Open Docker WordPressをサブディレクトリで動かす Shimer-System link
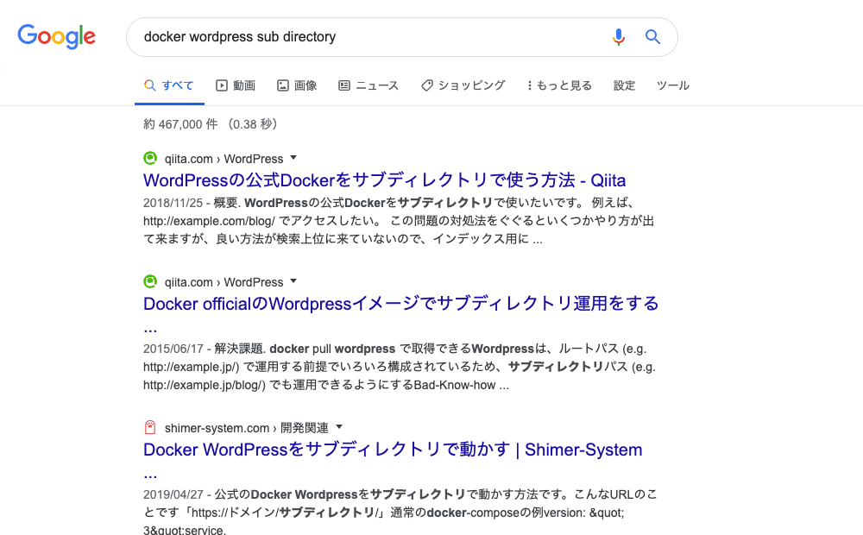Image resolution: width=863 pixels, height=535 pixels. (x=393, y=450)
